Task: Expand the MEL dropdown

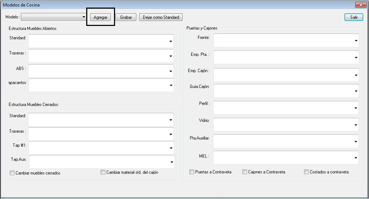Action: click(286, 158)
